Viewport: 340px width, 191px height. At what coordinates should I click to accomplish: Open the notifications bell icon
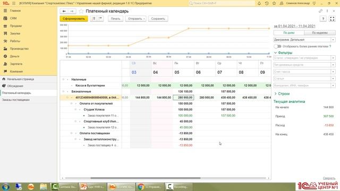coord(259,3)
